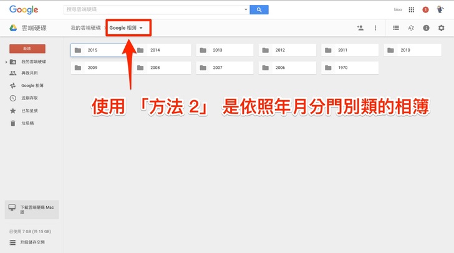Expand the 我的雲端硬碟 tree arrow
The image size is (454, 253).
(x=6, y=62)
